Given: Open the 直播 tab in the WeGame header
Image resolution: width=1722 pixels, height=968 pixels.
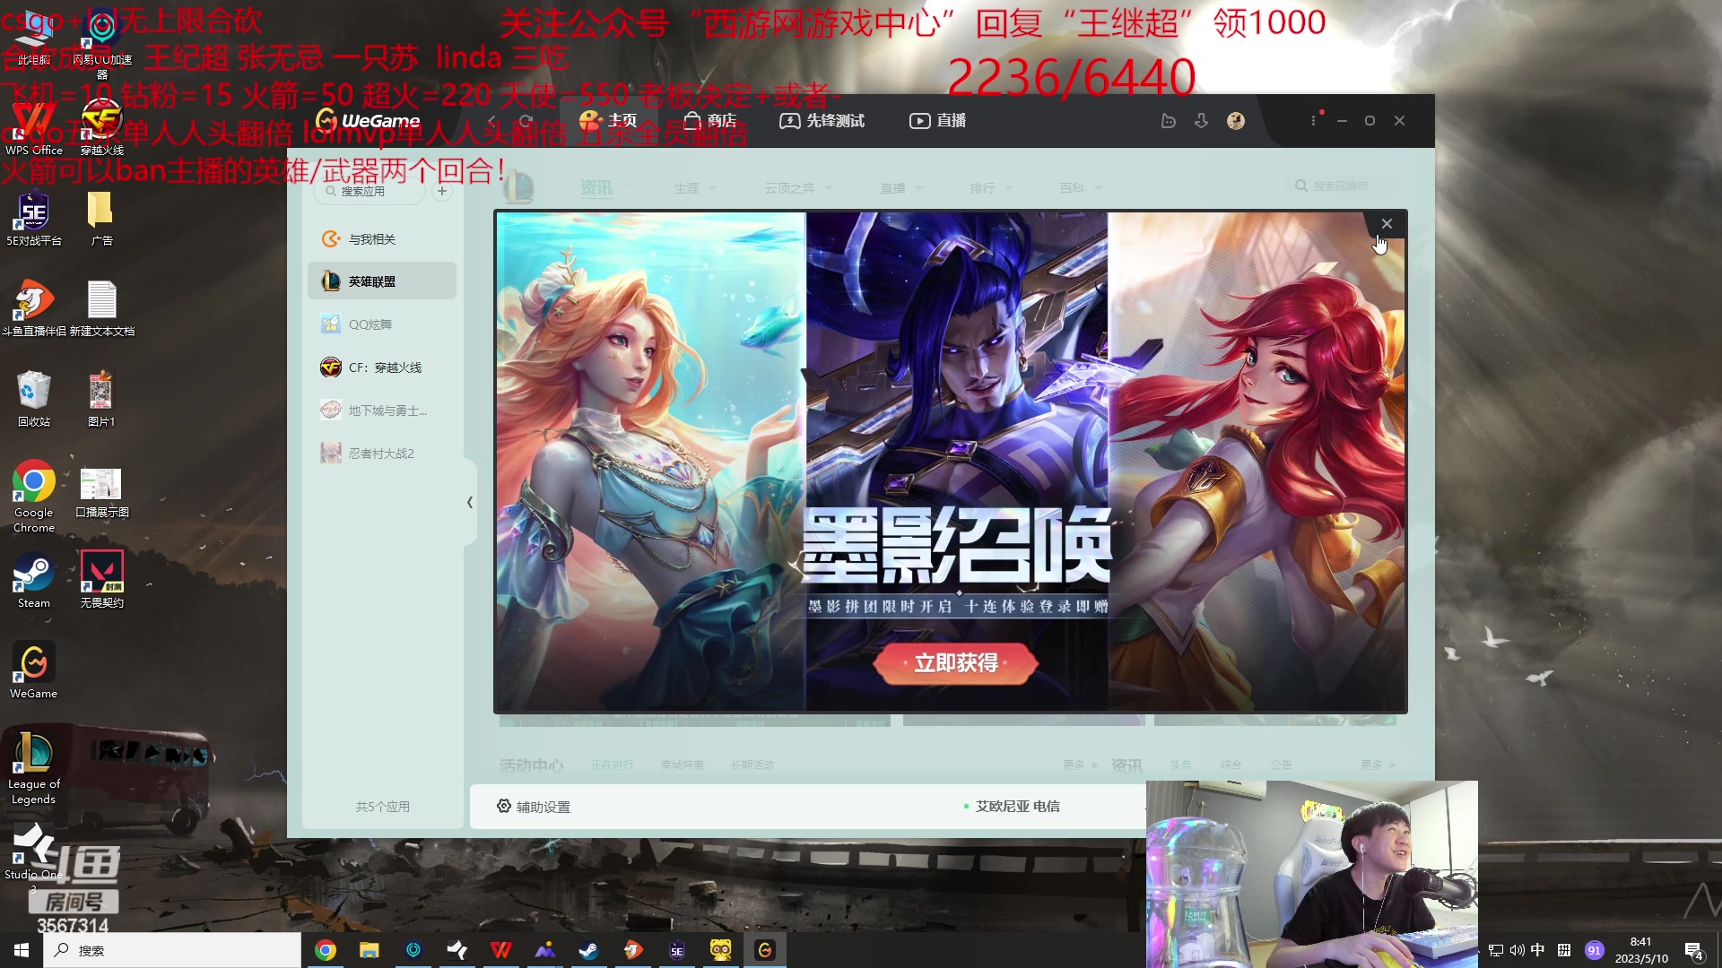Looking at the screenshot, I should coord(937,121).
